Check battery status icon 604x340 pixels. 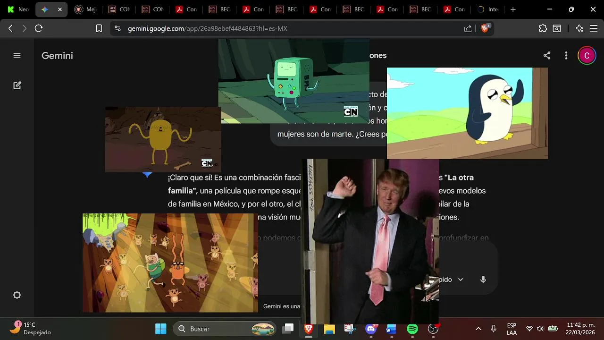(553, 329)
